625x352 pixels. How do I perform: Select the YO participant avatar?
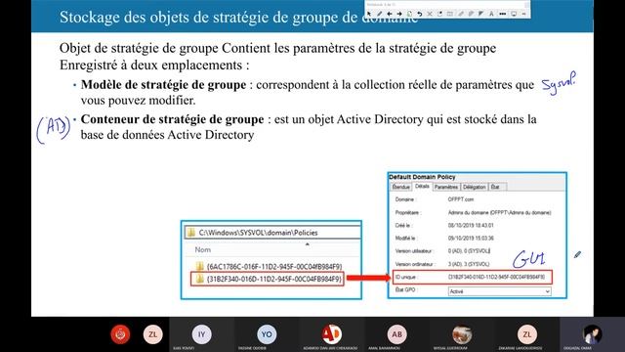(267, 334)
